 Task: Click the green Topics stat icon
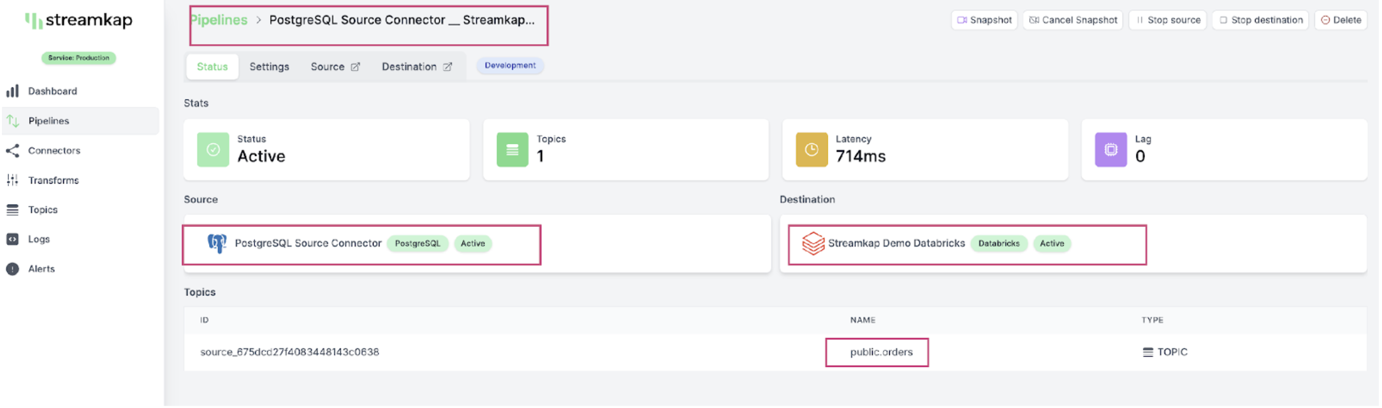click(x=513, y=149)
